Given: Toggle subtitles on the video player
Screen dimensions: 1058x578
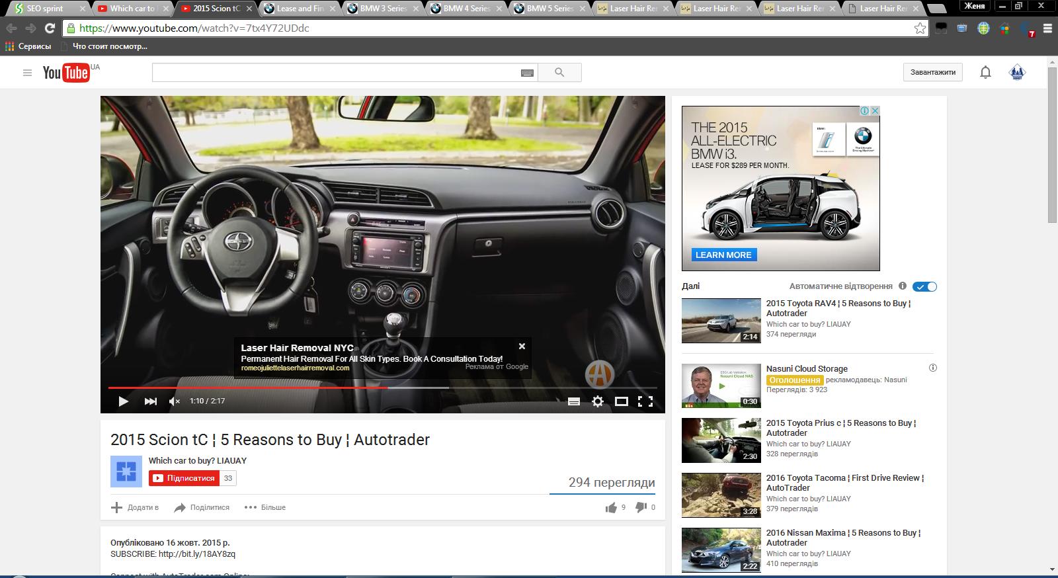Looking at the screenshot, I should tap(574, 401).
